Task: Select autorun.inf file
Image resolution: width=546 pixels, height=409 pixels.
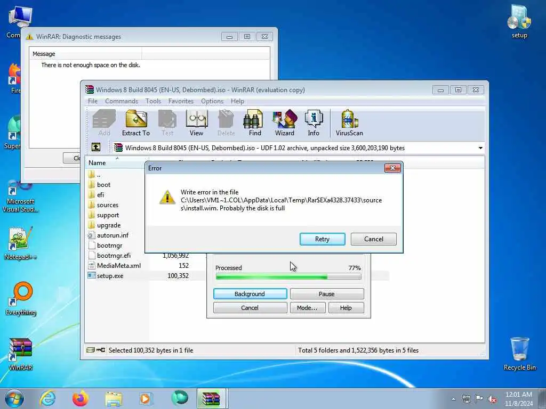Action: coord(113,235)
